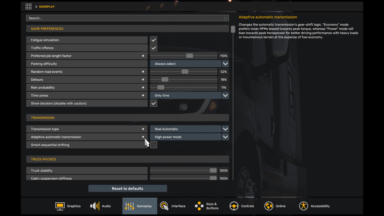
Task: Open the Graphics settings via monitor icon
Action: pyautogui.click(x=60, y=206)
